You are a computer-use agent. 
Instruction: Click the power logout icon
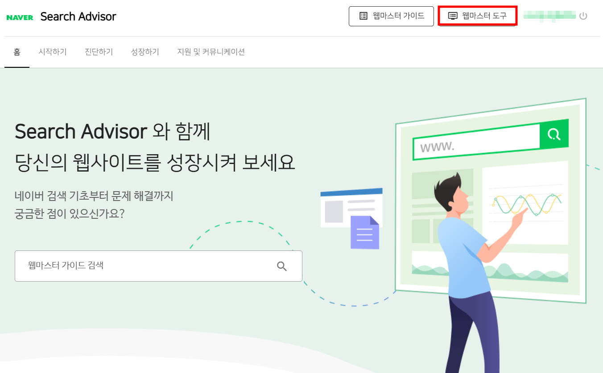[583, 16]
